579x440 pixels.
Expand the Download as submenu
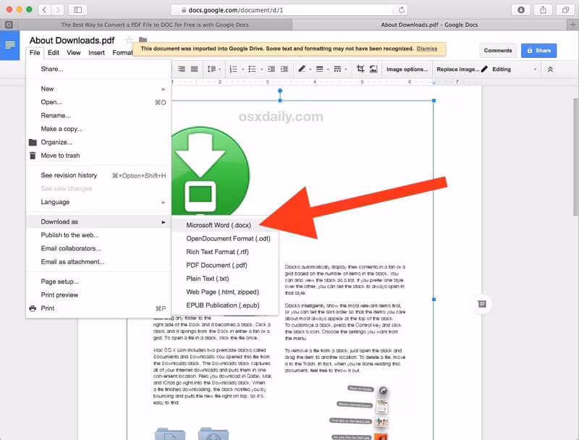[x=98, y=222]
